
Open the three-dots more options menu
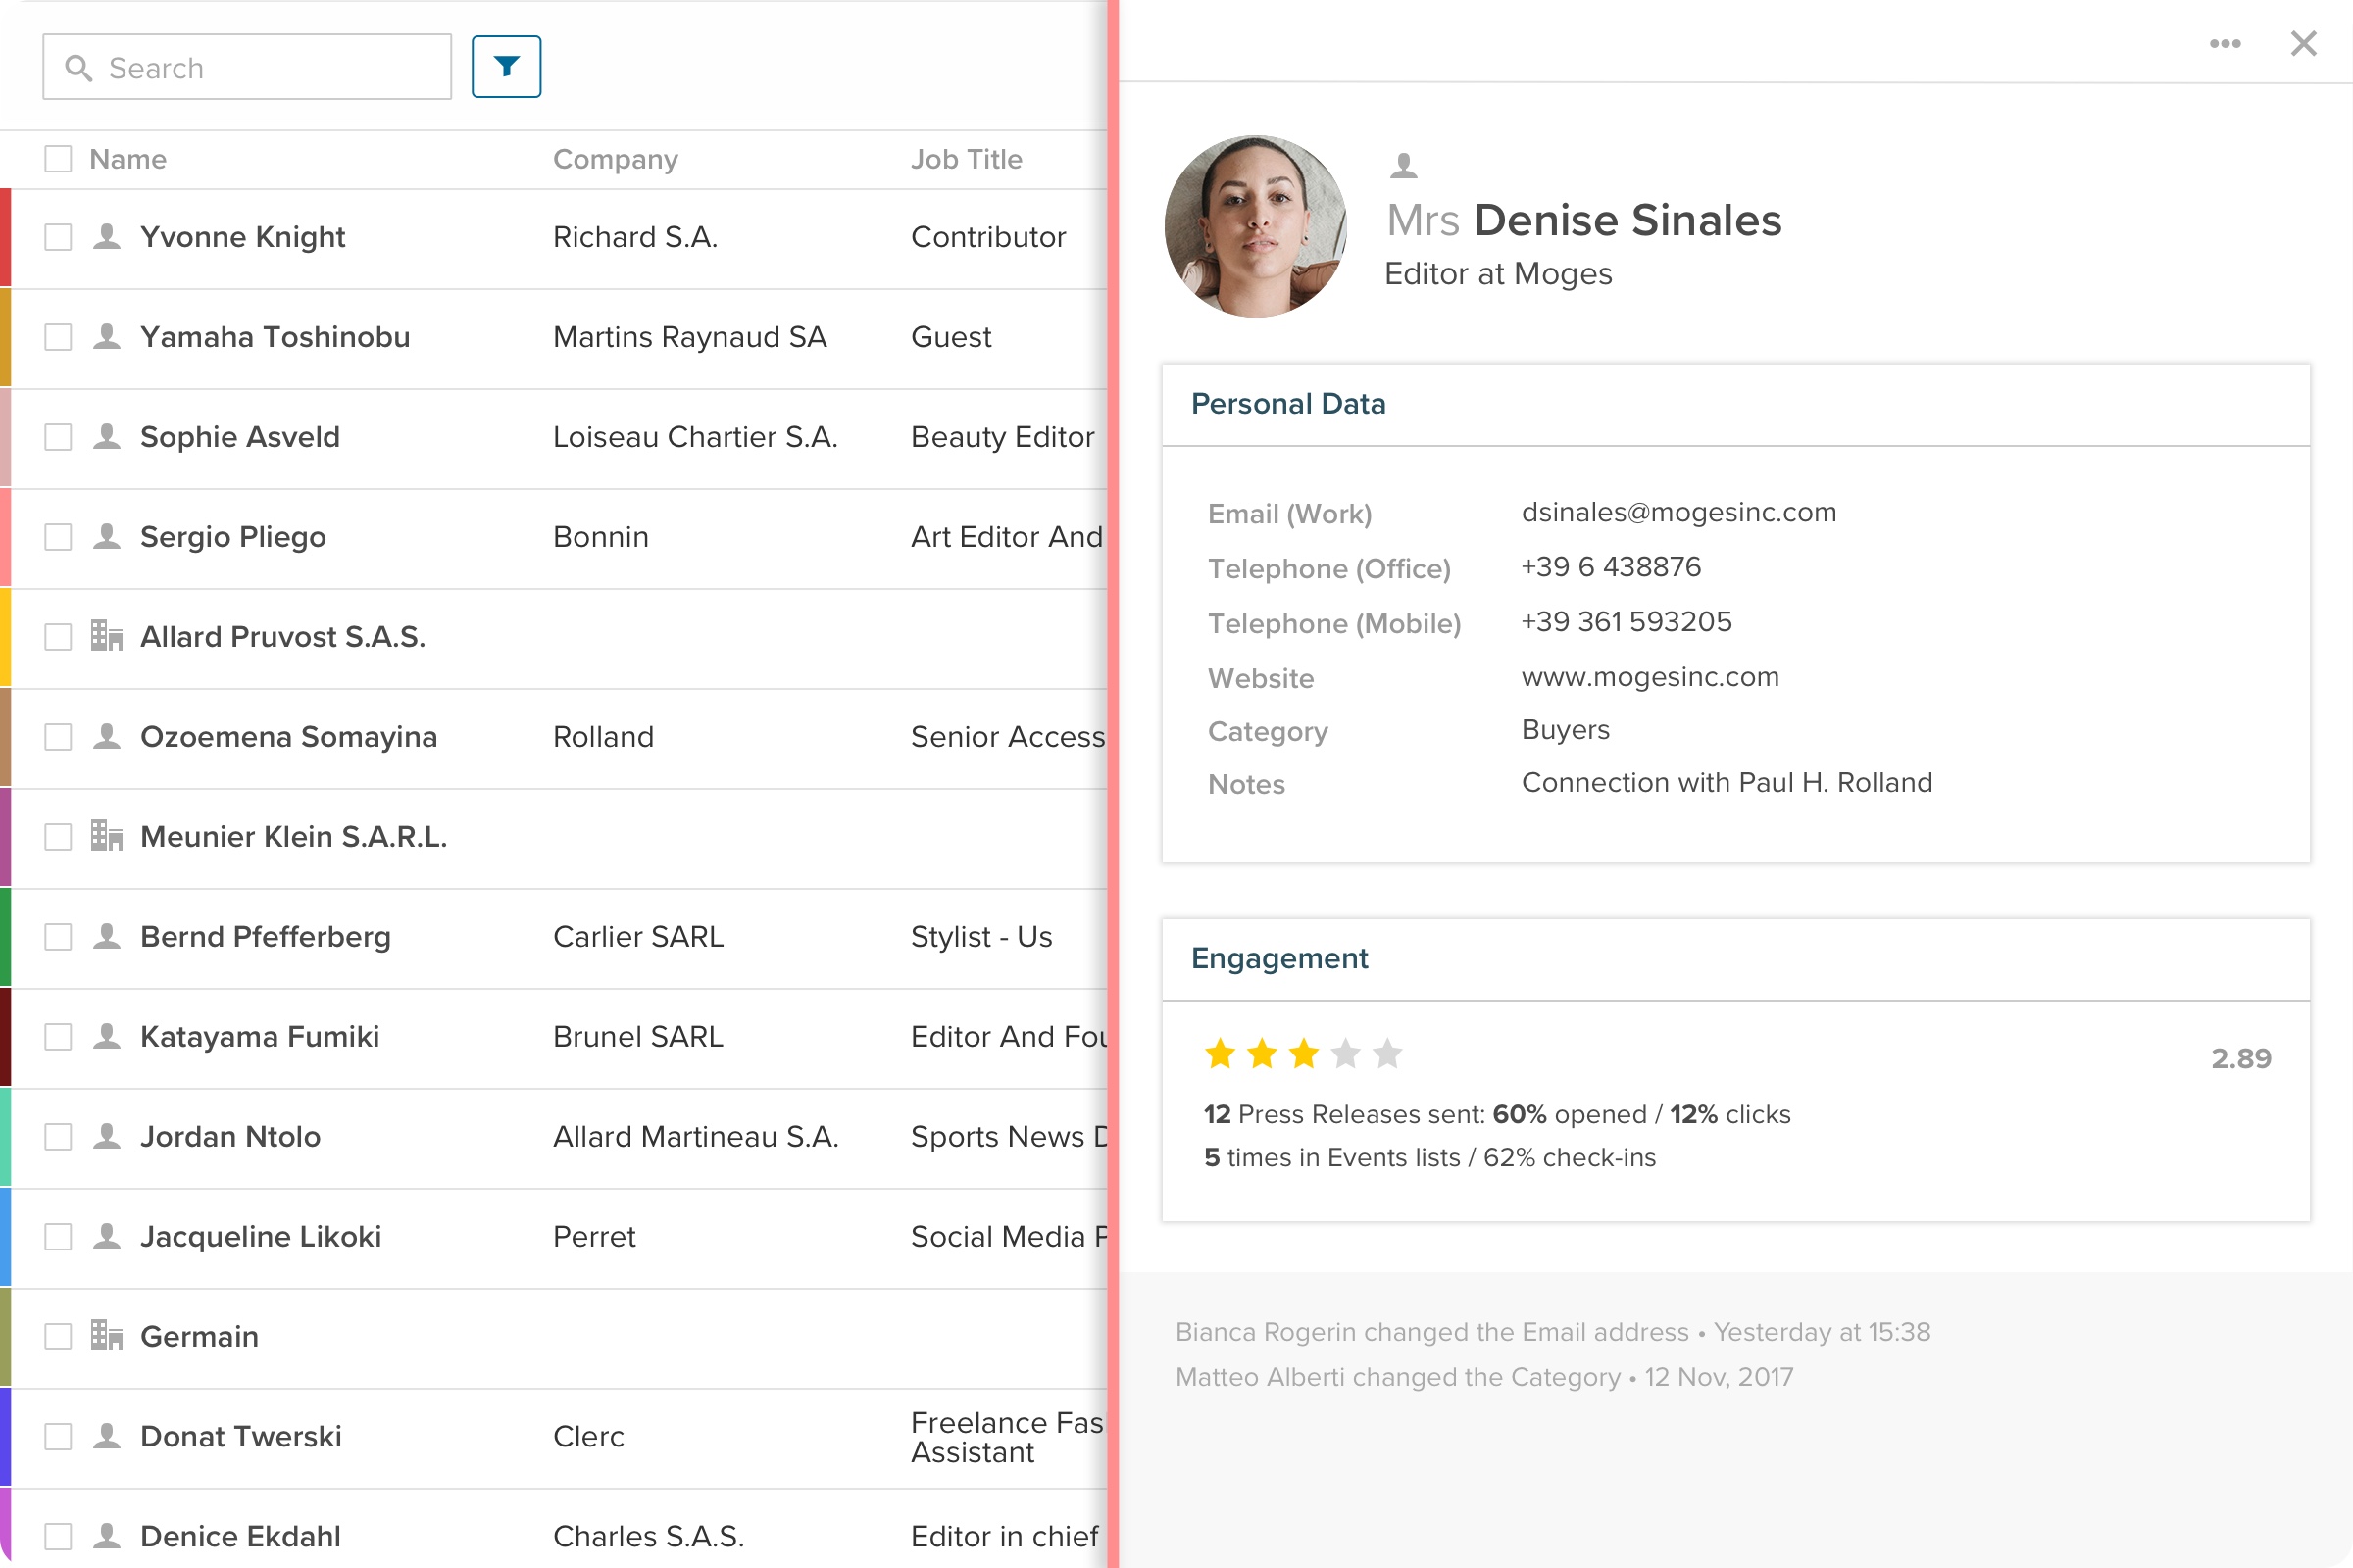tap(2225, 43)
